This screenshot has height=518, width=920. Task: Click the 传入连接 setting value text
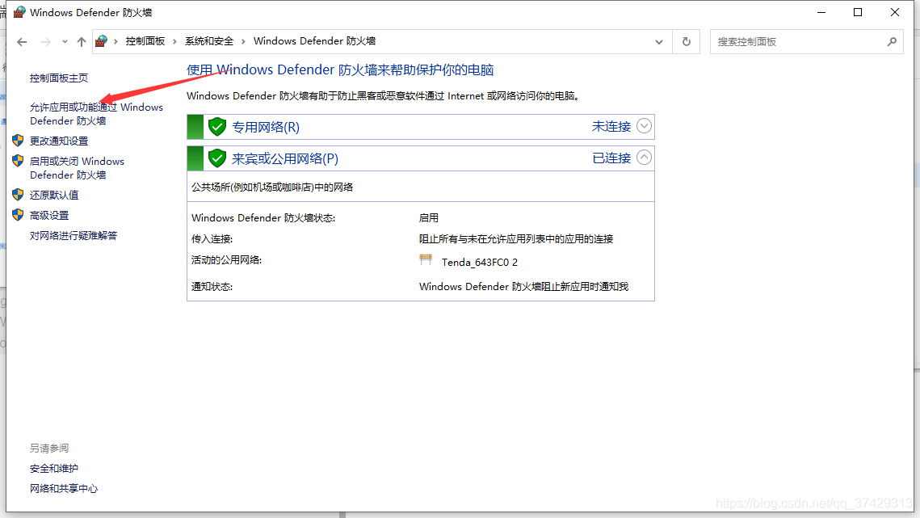[516, 239]
